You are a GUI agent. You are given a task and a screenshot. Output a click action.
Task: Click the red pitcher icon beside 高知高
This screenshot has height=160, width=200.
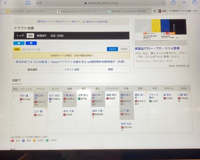[64, 114]
